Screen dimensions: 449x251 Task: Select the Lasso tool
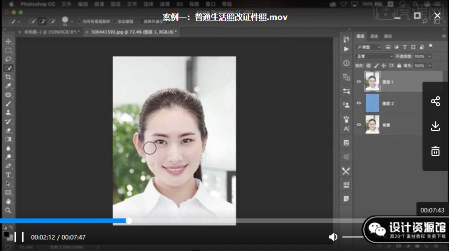pyautogui.click(x=8, y=59)
